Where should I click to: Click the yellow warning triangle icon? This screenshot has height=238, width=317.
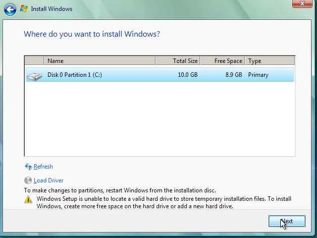[28, 199]
